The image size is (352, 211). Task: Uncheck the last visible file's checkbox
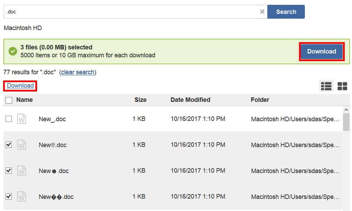pos(8,196)
